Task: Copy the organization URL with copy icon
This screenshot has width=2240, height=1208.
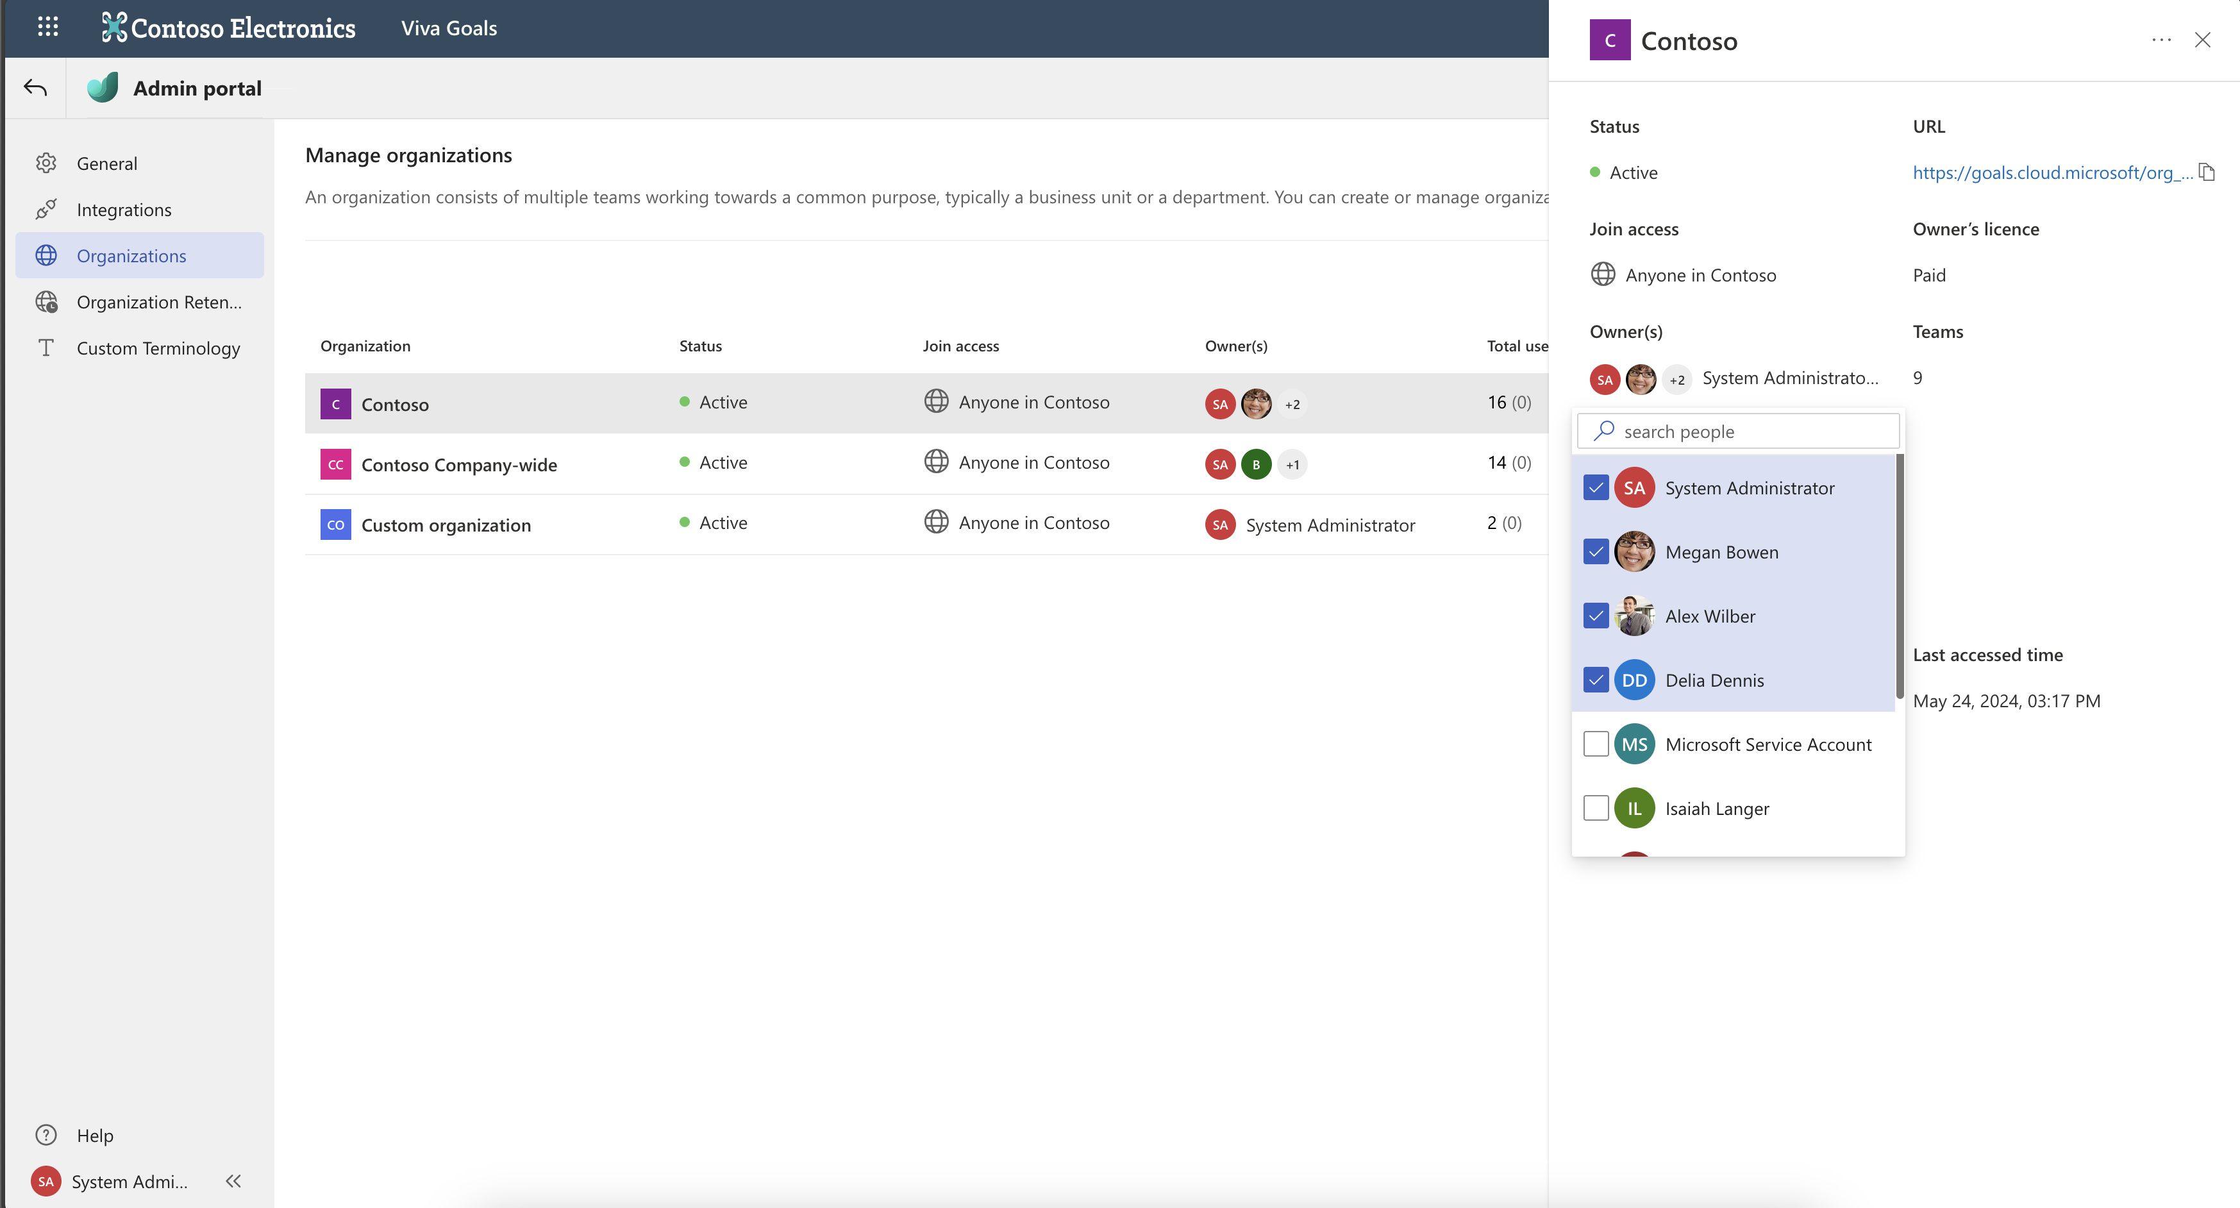Action: [2206, 172]
